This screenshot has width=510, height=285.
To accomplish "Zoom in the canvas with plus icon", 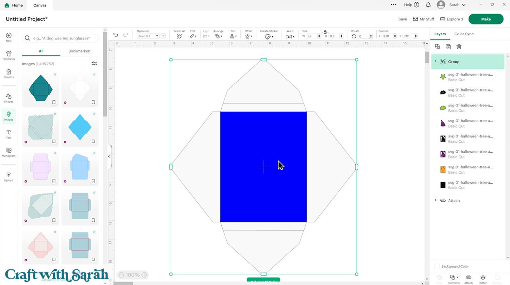I will (144, 275).
